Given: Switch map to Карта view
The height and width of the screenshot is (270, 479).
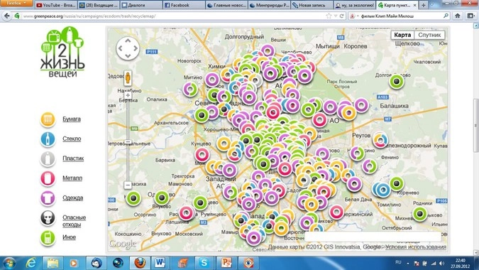Looking at the screenshot, I should coord(402,35).
